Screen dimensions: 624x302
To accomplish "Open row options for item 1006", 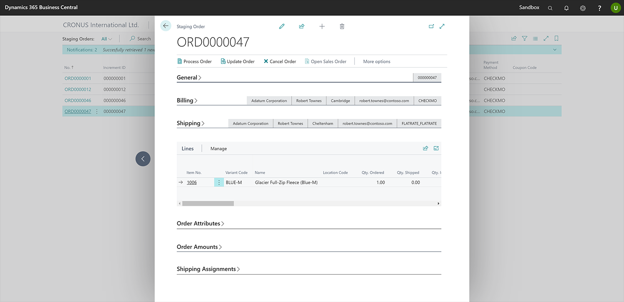I will (x=219, y=182).
